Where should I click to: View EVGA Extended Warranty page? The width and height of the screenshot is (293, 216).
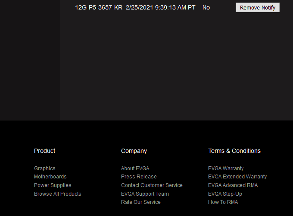(x=237, y=177)
